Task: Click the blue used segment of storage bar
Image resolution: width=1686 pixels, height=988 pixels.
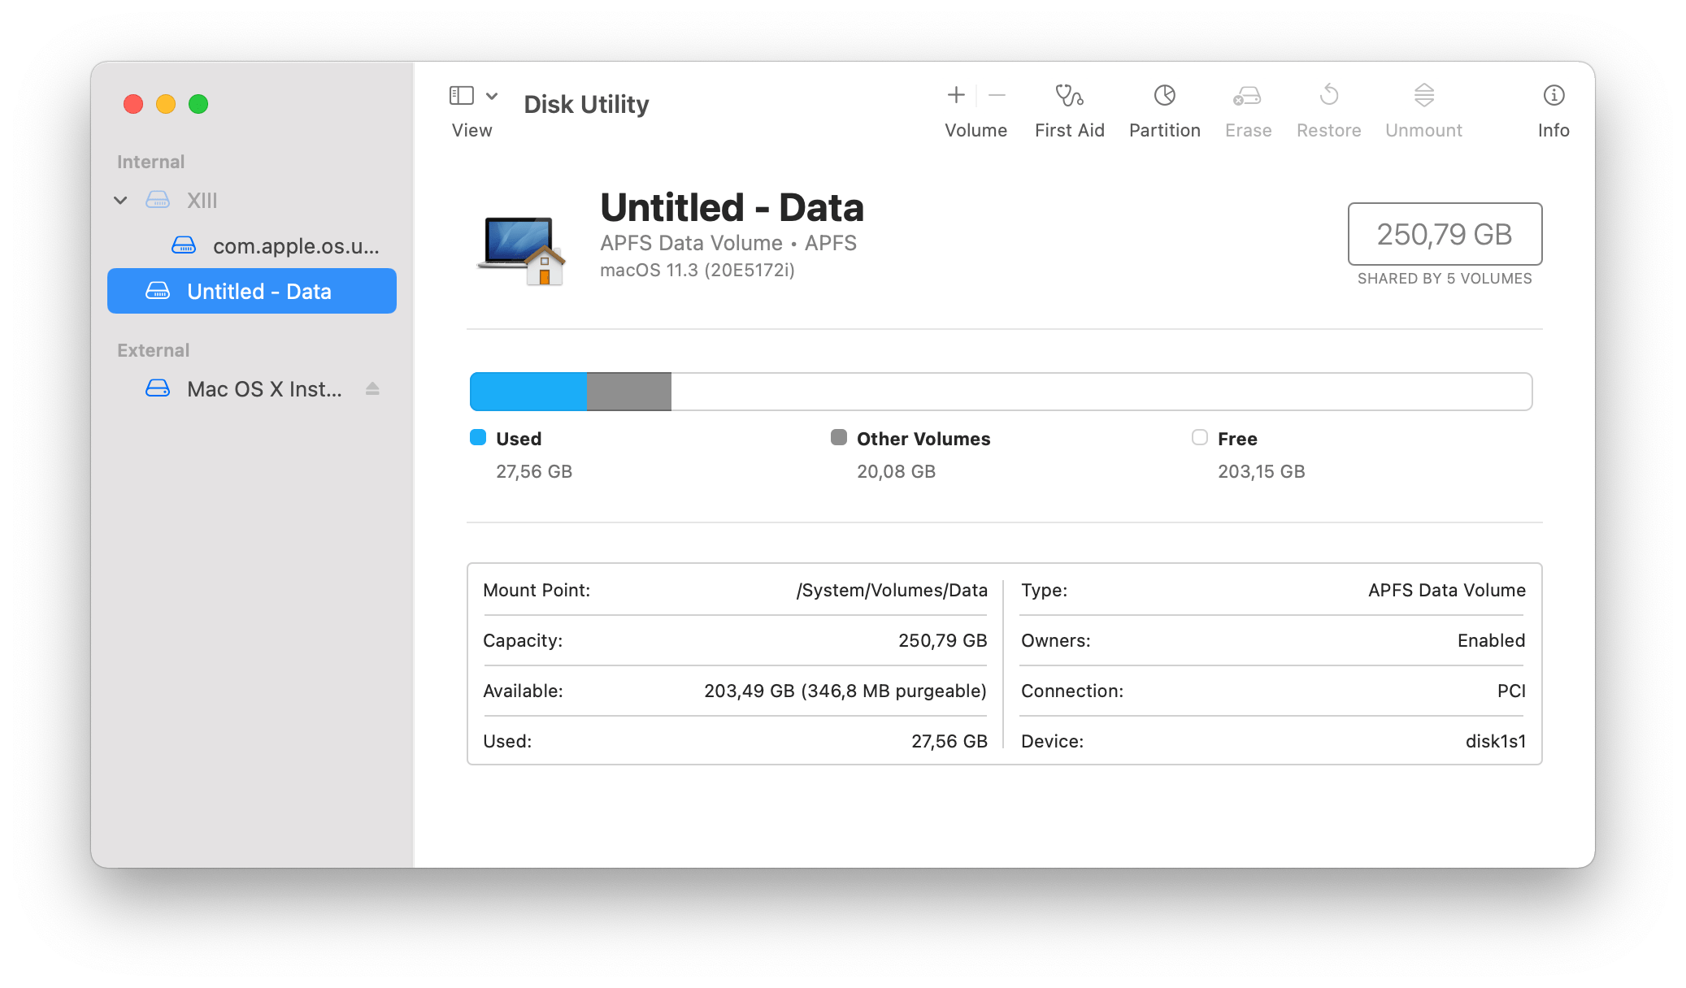Action: point(528,392)
